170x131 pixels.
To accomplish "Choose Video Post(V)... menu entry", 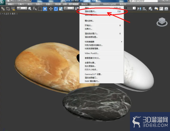I will point(102,53).
